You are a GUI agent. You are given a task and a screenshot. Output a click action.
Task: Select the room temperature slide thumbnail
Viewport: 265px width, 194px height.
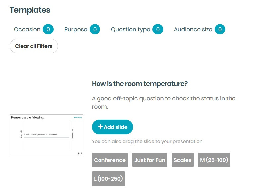click(46, 135)
